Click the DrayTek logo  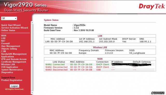(152, 6)
